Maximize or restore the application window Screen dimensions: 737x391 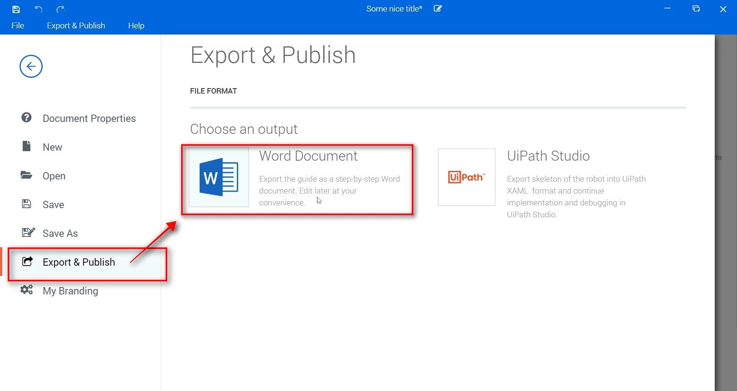[x=696, y=9]
